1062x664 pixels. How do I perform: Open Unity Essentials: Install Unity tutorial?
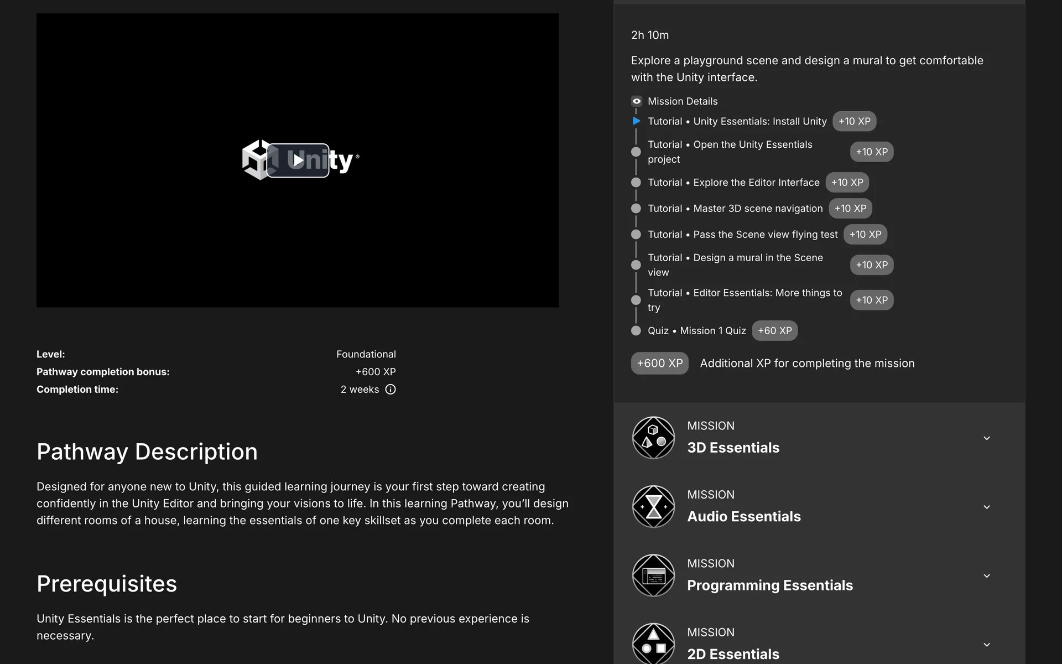click(737, 121)
